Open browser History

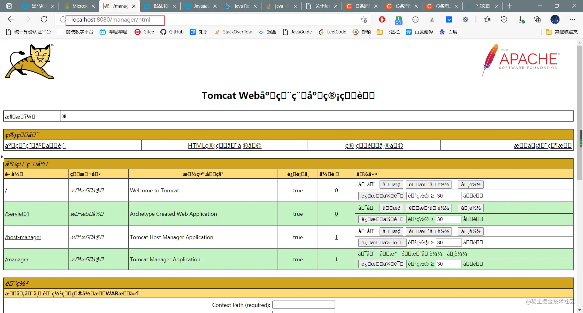(504, 19)
